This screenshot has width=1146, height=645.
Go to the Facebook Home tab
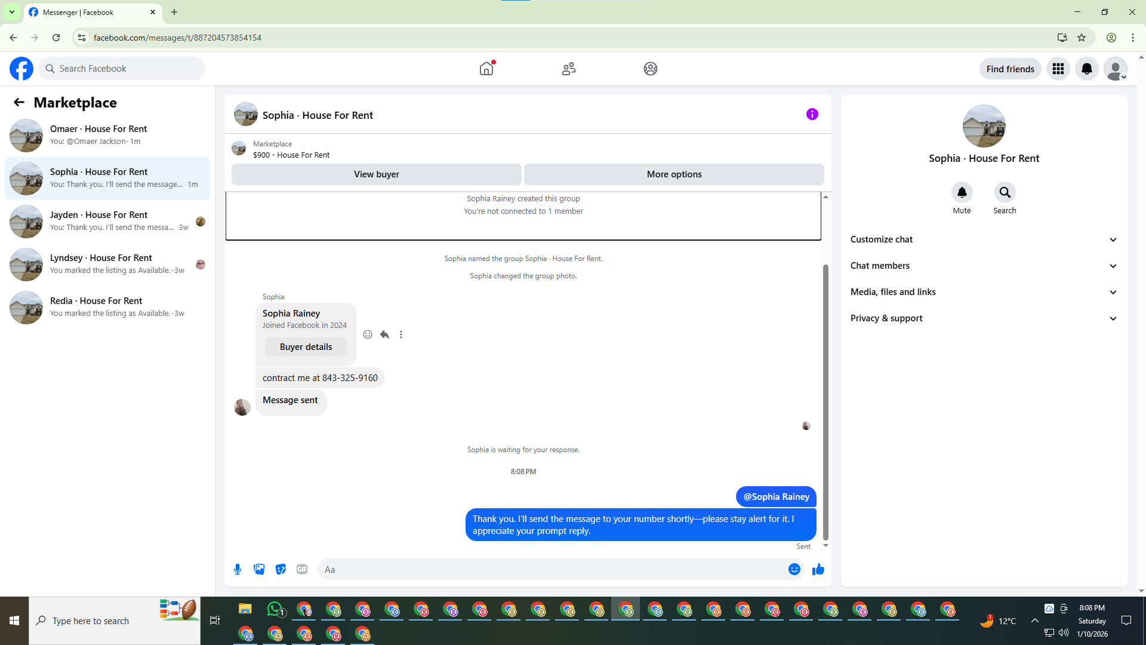[486, 69]
